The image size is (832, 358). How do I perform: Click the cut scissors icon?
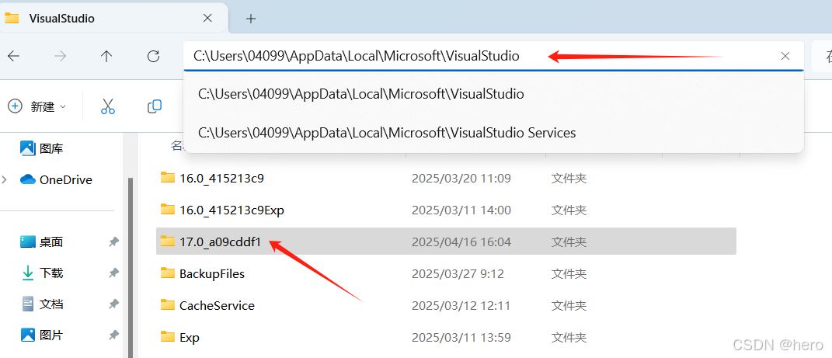click(x=108, y=106)
